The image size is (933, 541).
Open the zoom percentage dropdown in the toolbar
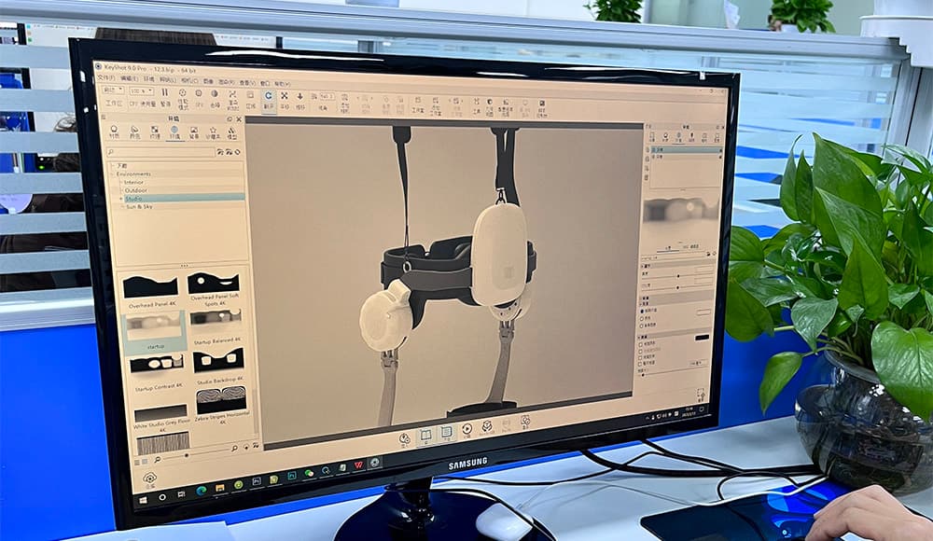pos(142,91)
